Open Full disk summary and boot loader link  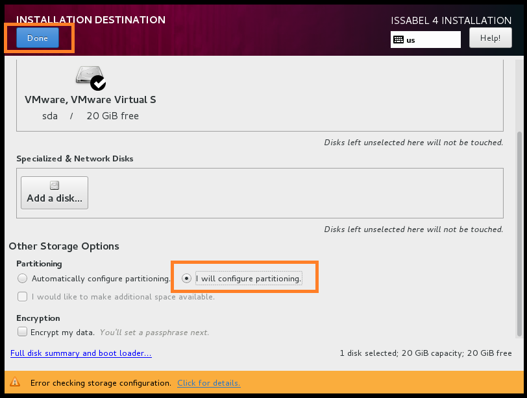click(x=81, y=353)
